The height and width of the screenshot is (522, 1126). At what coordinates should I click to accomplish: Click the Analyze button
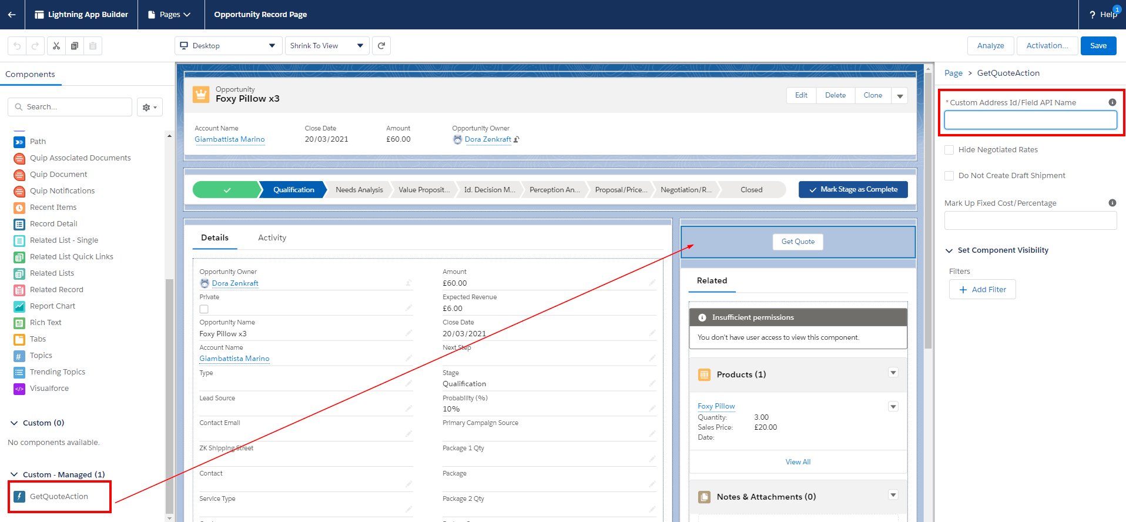pos(990,46)
